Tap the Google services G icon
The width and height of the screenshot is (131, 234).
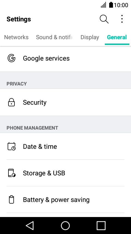(x=11, y=58)
